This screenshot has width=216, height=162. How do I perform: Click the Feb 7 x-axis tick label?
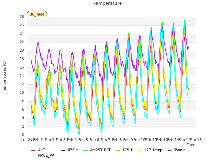click(105, 140)
